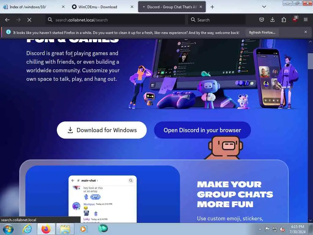This screenshot has width=313, height=235.
Task: Click the info icon in notification bar
Action: pos(8,32)
